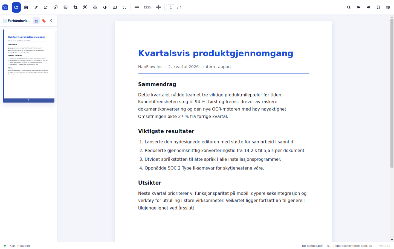This screenshot has height=249, width=394.
Task: Enter fullscreen with the corner-brackets icon
Action: [x=124, y=7]
